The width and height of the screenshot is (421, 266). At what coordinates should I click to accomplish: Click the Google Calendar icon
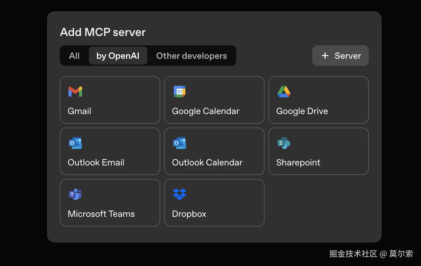(180, 92)
